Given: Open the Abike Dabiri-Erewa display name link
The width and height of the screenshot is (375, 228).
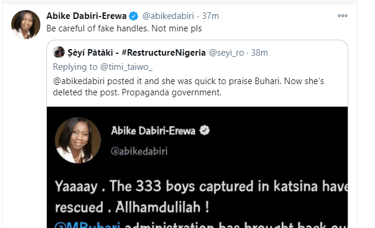Looking at the screenshot, I should [x=87, y=16].
